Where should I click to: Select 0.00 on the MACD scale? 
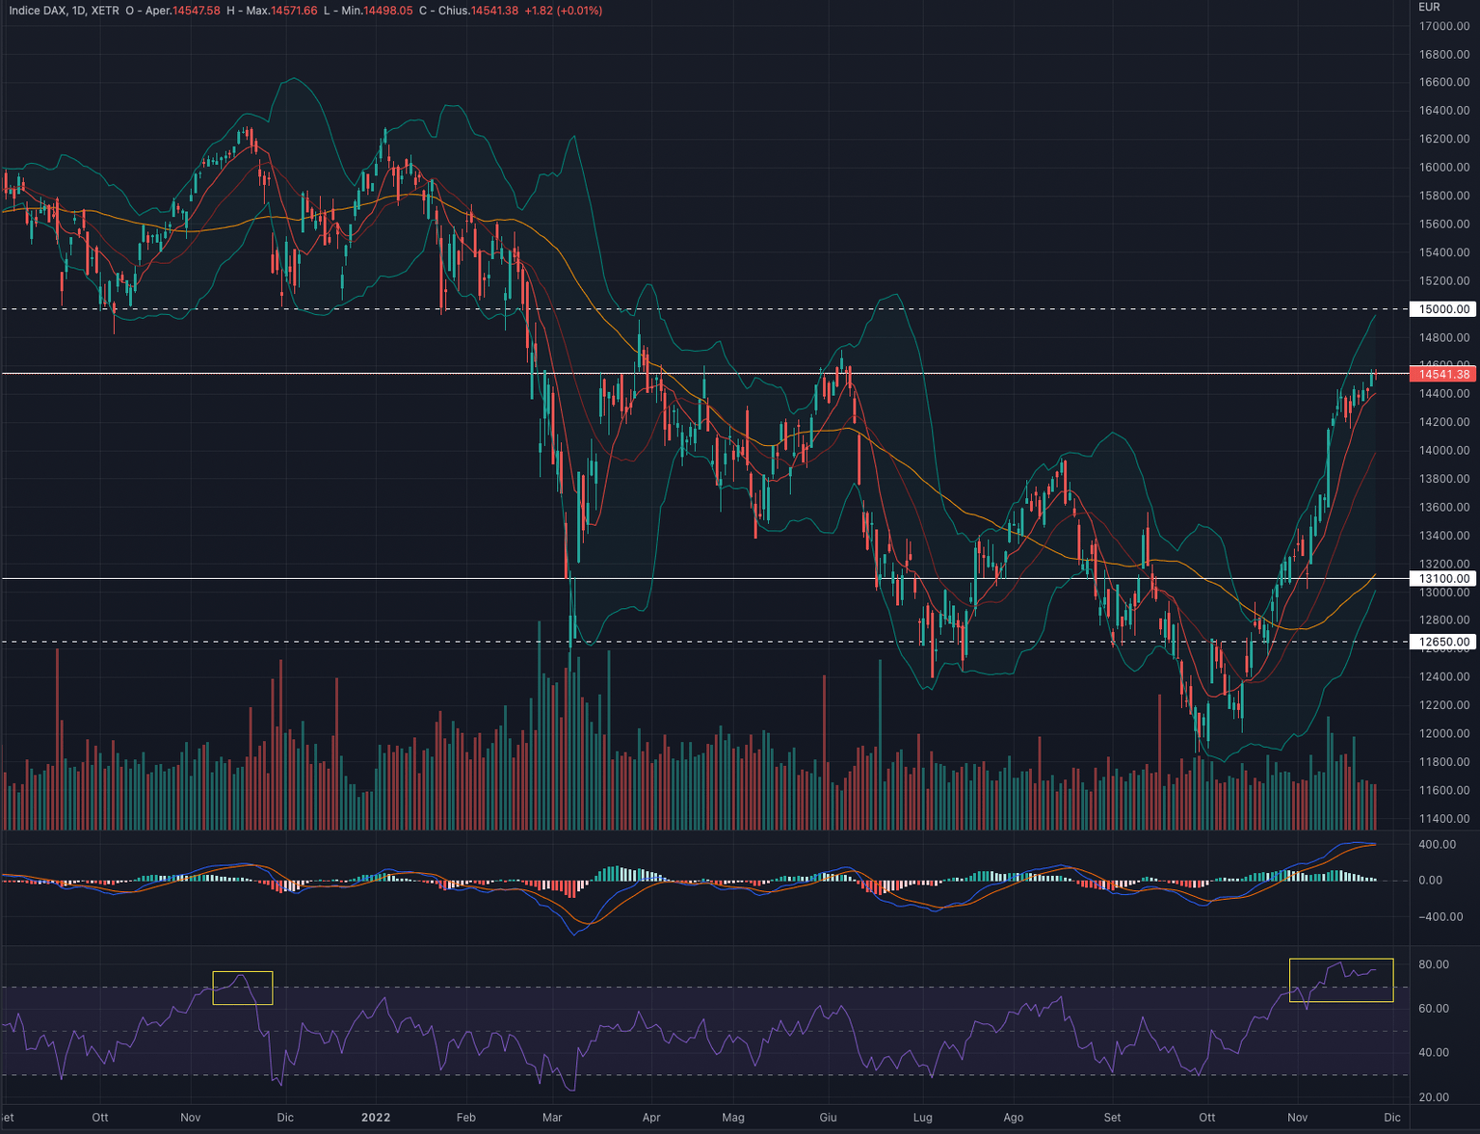(x=1431, y=881)
